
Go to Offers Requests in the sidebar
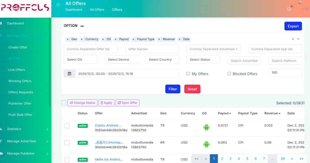pyautogui.click(x=21, y=92)
